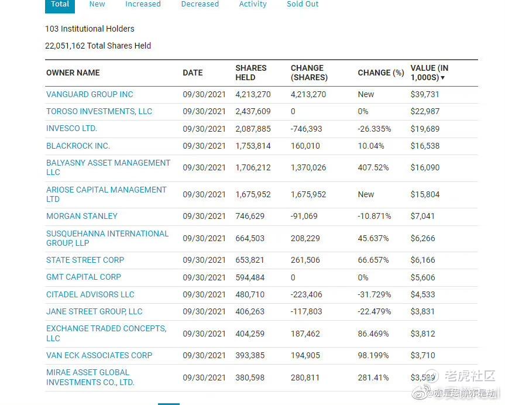
Task: Click the CHANGE (%) column header
Action: pyautogui.click(x=381, y=73)
